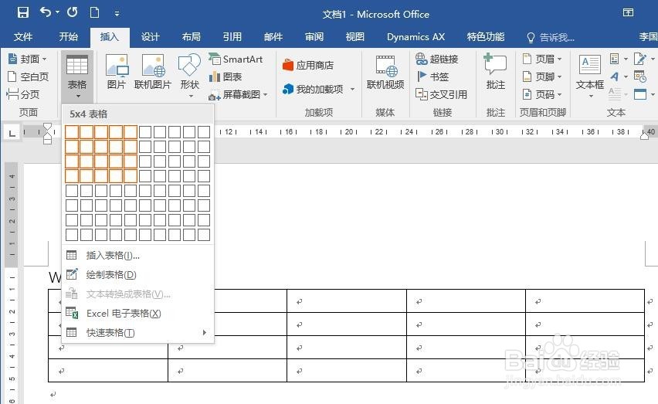
Task: Click the first-line indent marker on ruler
Action: (x=47, y=127)
